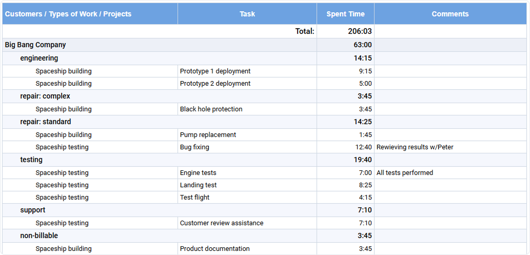Select the 'Engine tests' task
The height and width of the screenshot is (255, 530).
click(x=198, y=173)
